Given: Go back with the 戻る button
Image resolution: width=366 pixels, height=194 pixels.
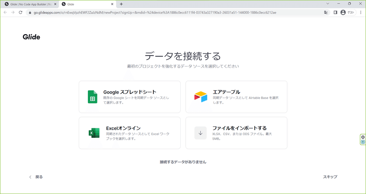Looking at the screenshot, I should 36,177.
